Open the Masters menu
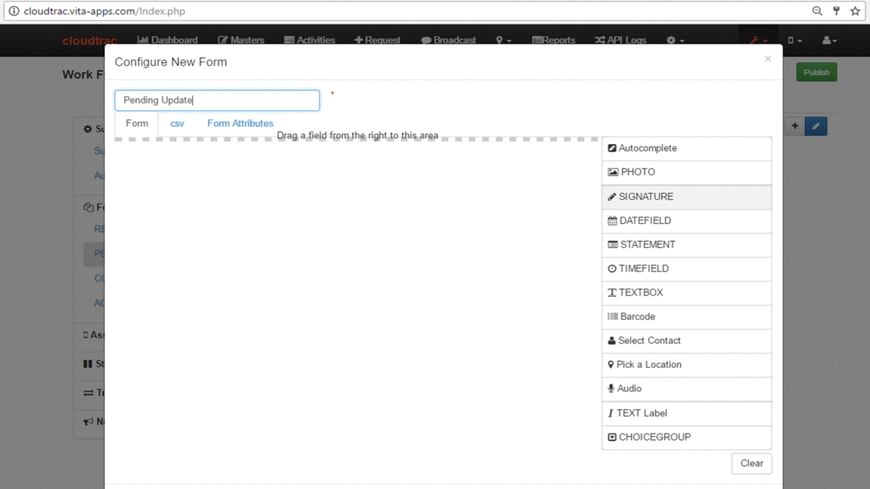Screen dimensions: 870x489 (241, 41)
